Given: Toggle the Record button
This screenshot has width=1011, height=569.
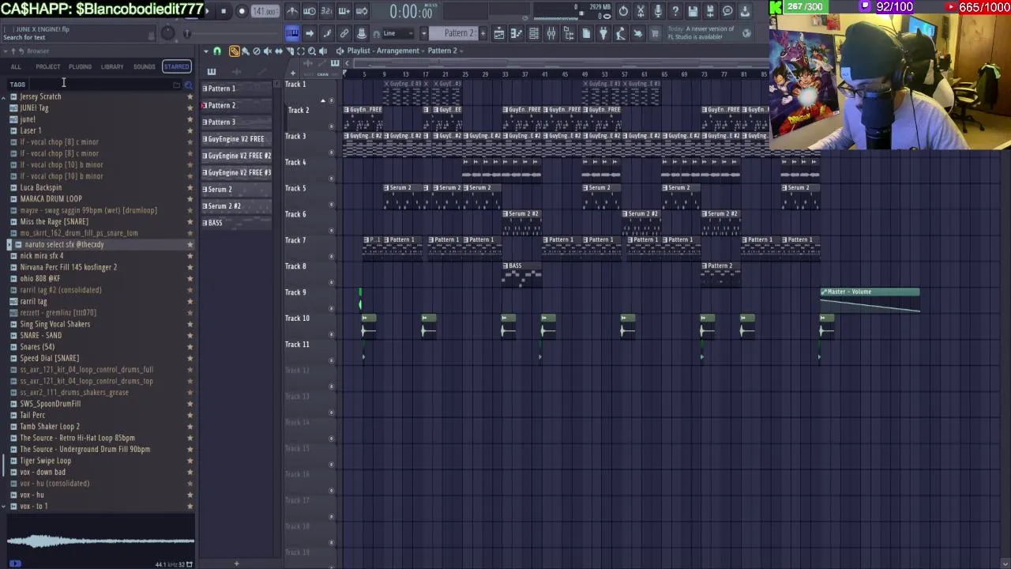Looking at the screenshot, I should (242, 11).
